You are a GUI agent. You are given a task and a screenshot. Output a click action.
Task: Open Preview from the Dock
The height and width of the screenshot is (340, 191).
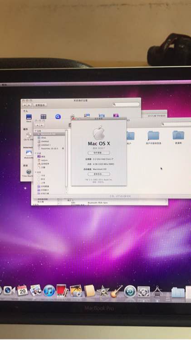pos(35,290)
